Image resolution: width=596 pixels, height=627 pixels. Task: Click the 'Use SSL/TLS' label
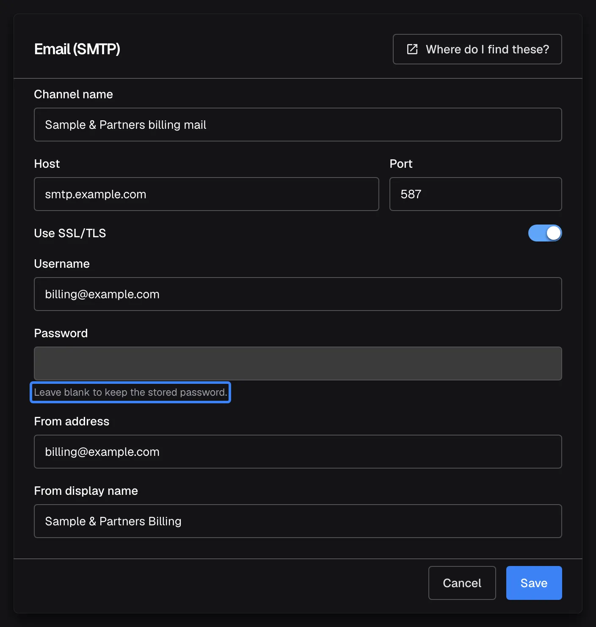70,233
